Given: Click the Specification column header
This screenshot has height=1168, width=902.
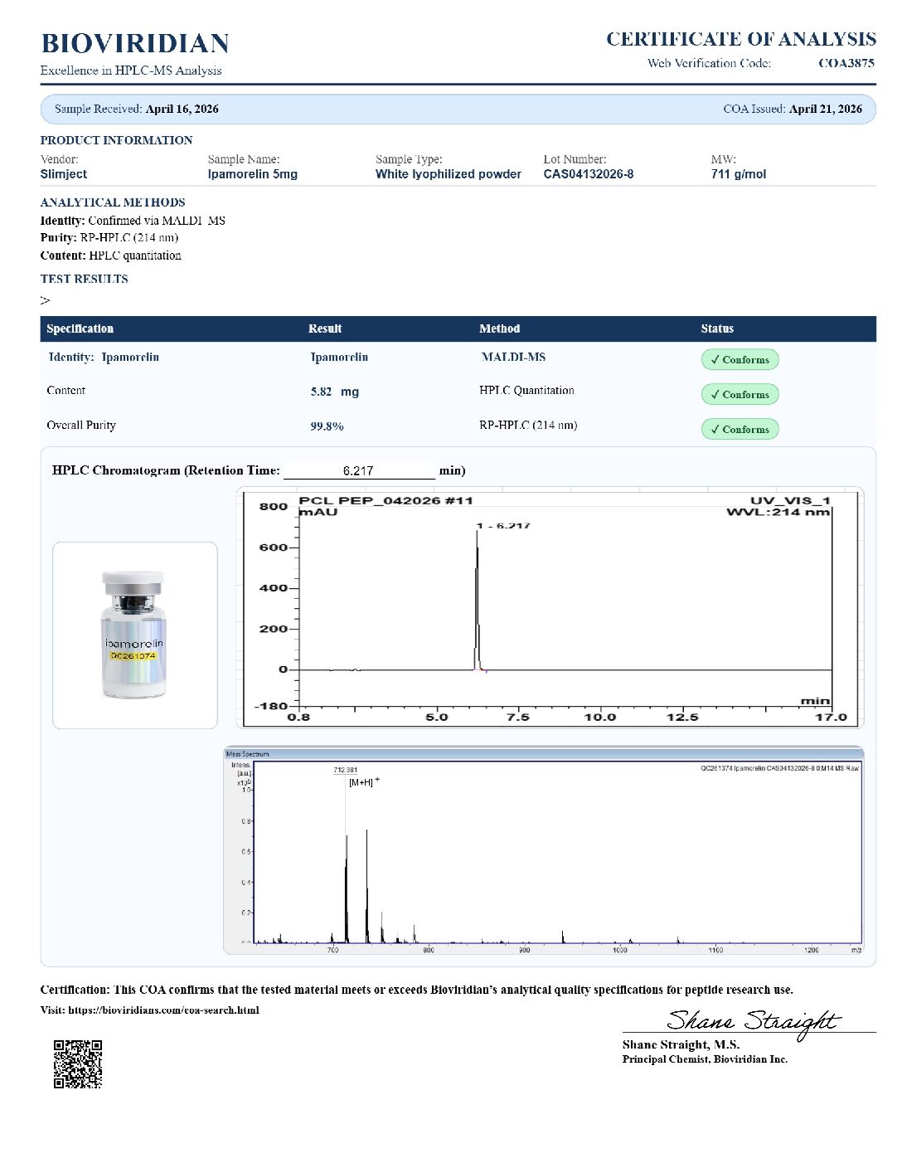Looking at the screenshot, I should [x=80, y=328].
